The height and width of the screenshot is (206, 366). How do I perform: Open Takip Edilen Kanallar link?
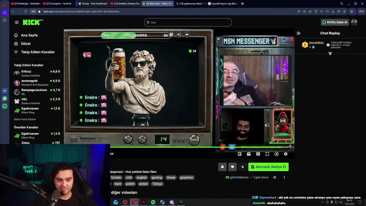point(38,52)
